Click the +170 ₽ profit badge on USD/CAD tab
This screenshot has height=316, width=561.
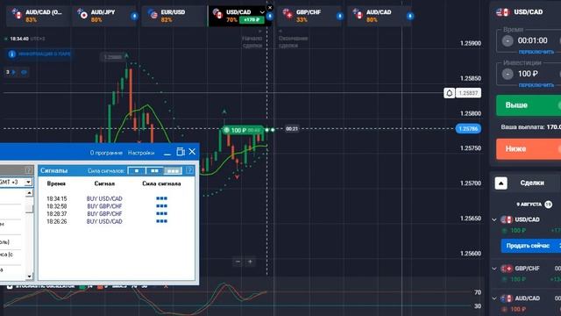click(x=252, y=20)
